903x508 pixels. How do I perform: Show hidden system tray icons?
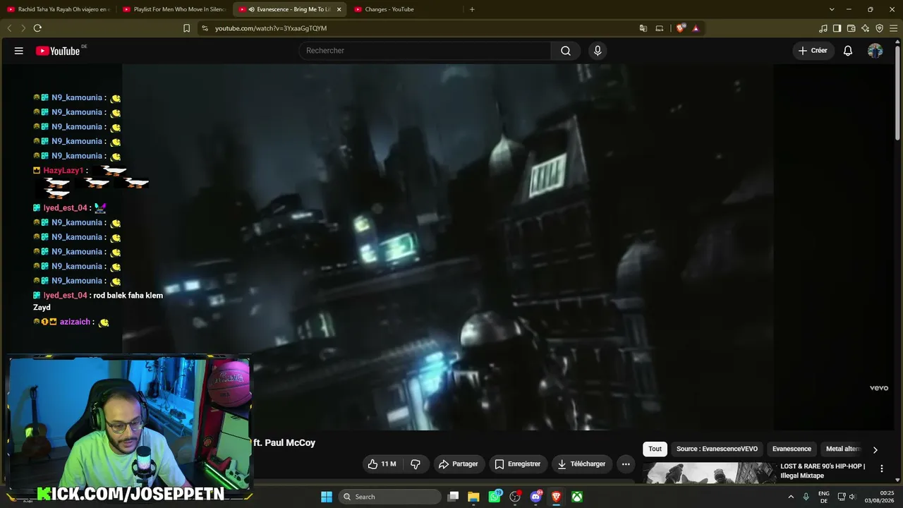[792, 497]
